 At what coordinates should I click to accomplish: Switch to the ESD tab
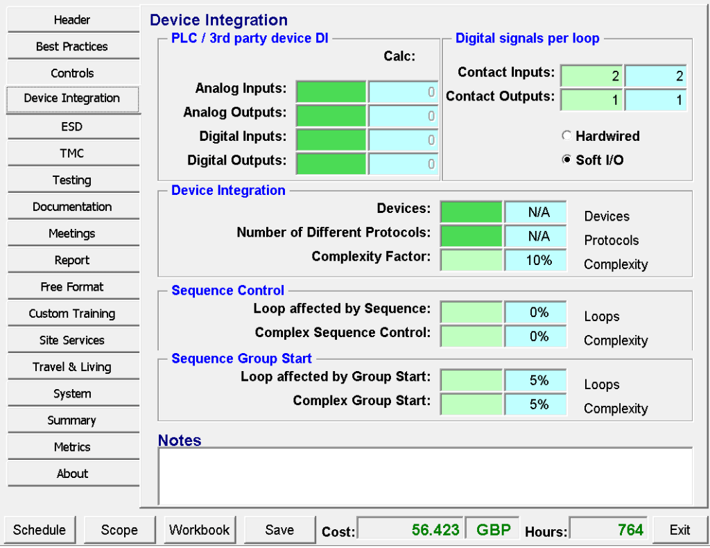(72, 127)
